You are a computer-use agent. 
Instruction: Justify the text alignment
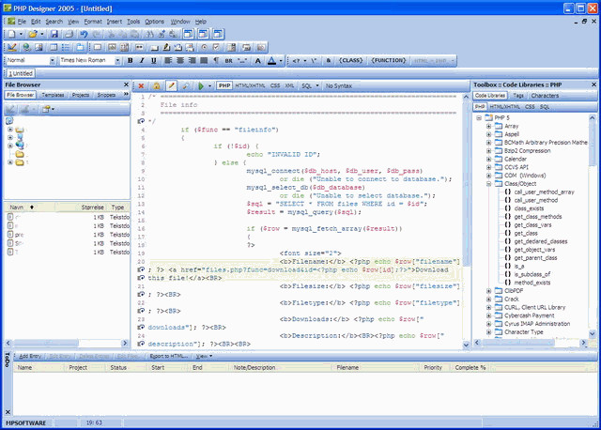(204, 60)
